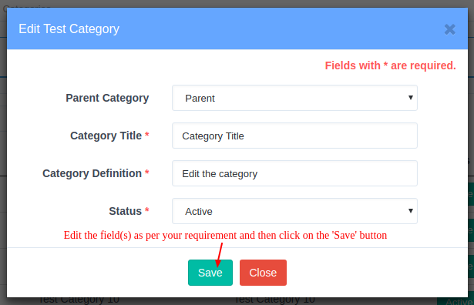Click the 'Fields with * are required' notice
474x305 pixels.
390,65
